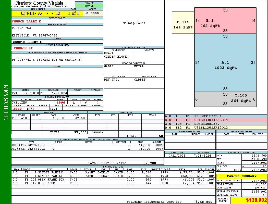
Task: Select the physical 911 address CHURCH ST
Action: (23, 48)
